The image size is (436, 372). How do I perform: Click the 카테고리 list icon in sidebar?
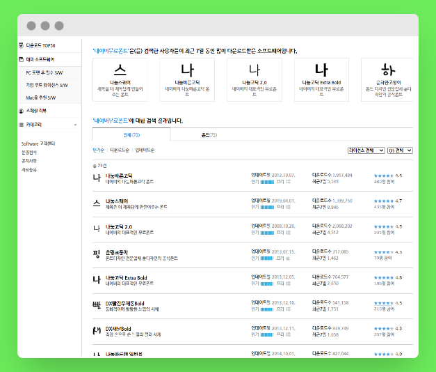21,125
